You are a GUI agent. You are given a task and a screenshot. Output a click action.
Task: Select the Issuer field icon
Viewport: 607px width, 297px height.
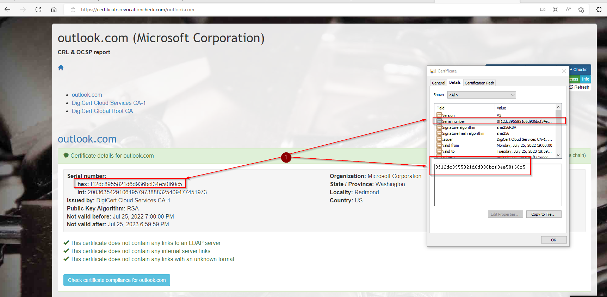tap(439, 139)
